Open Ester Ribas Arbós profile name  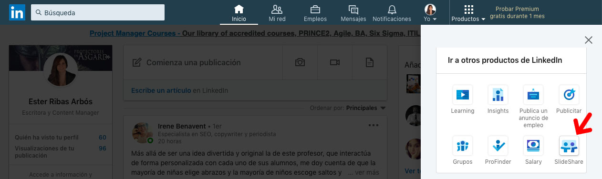tap(60, 102)
